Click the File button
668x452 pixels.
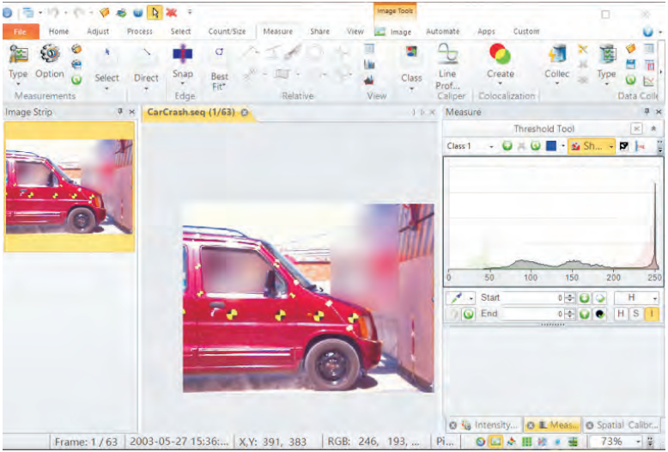20,32
